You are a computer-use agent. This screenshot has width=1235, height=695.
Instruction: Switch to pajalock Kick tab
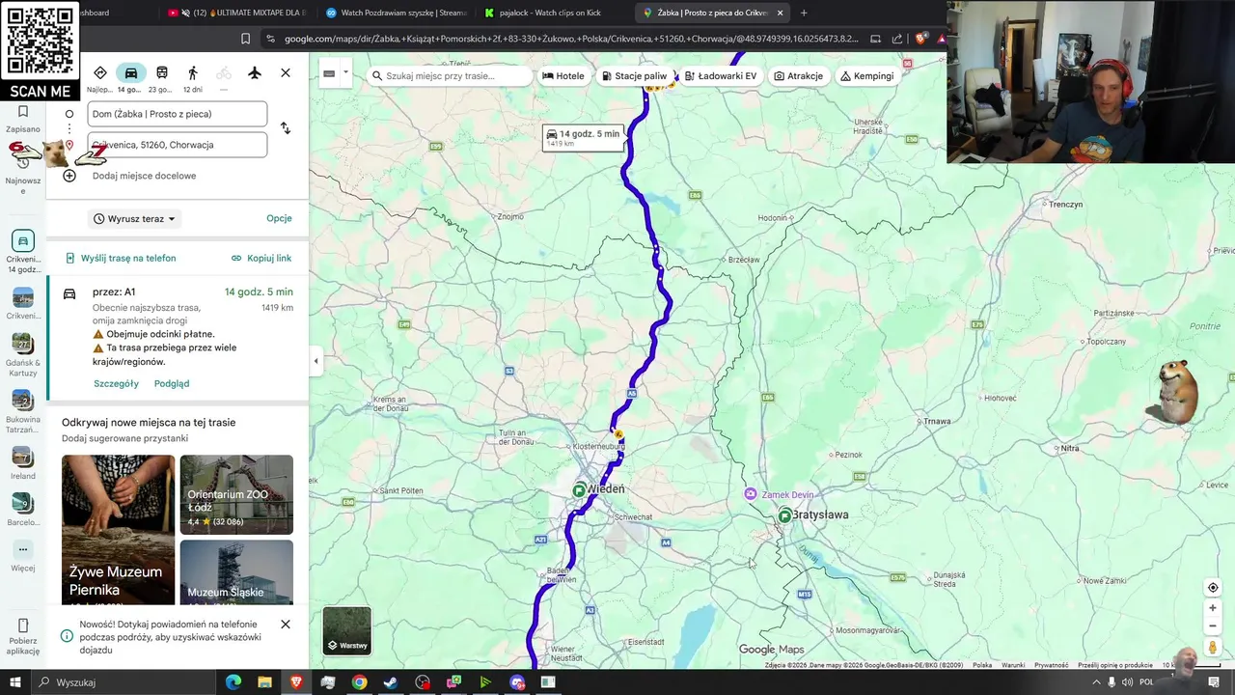pos(554,13)
